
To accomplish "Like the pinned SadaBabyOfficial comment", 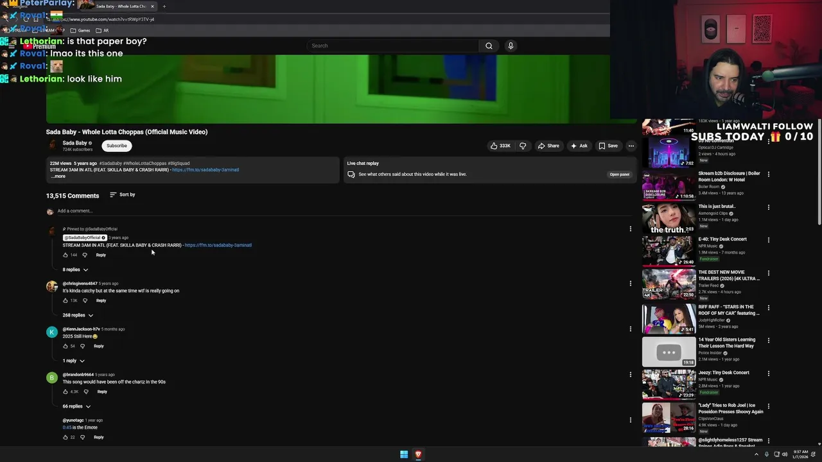I will tap(66, 255).
